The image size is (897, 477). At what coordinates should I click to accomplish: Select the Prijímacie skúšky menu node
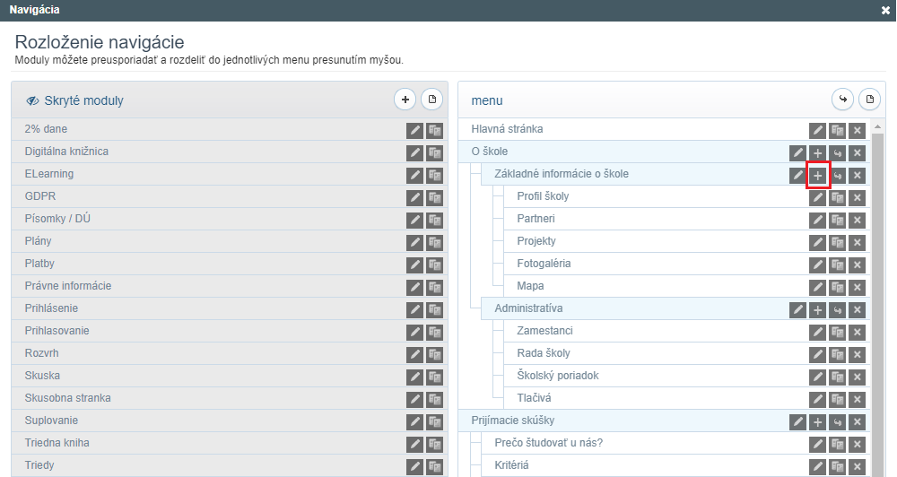[x=513, y=421]
